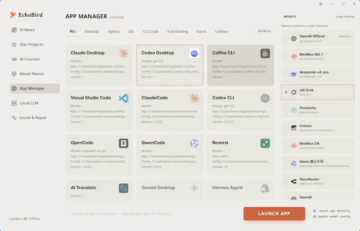
Task: Click the Codex Desktop label in Models header
Action: [x=345, y=17]
